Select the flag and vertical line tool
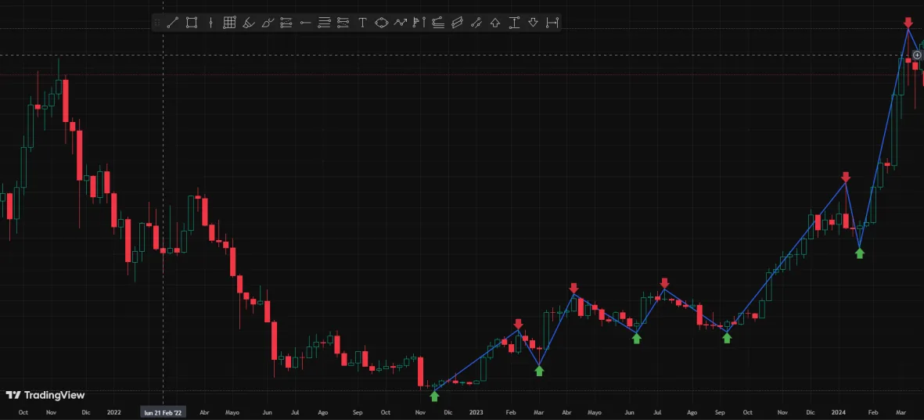924x420 pixels. 419,23
